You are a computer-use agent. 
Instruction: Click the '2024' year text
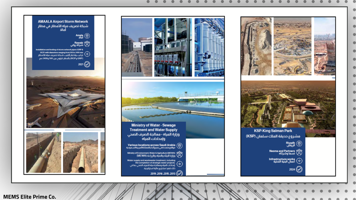(x=292, y=169)
